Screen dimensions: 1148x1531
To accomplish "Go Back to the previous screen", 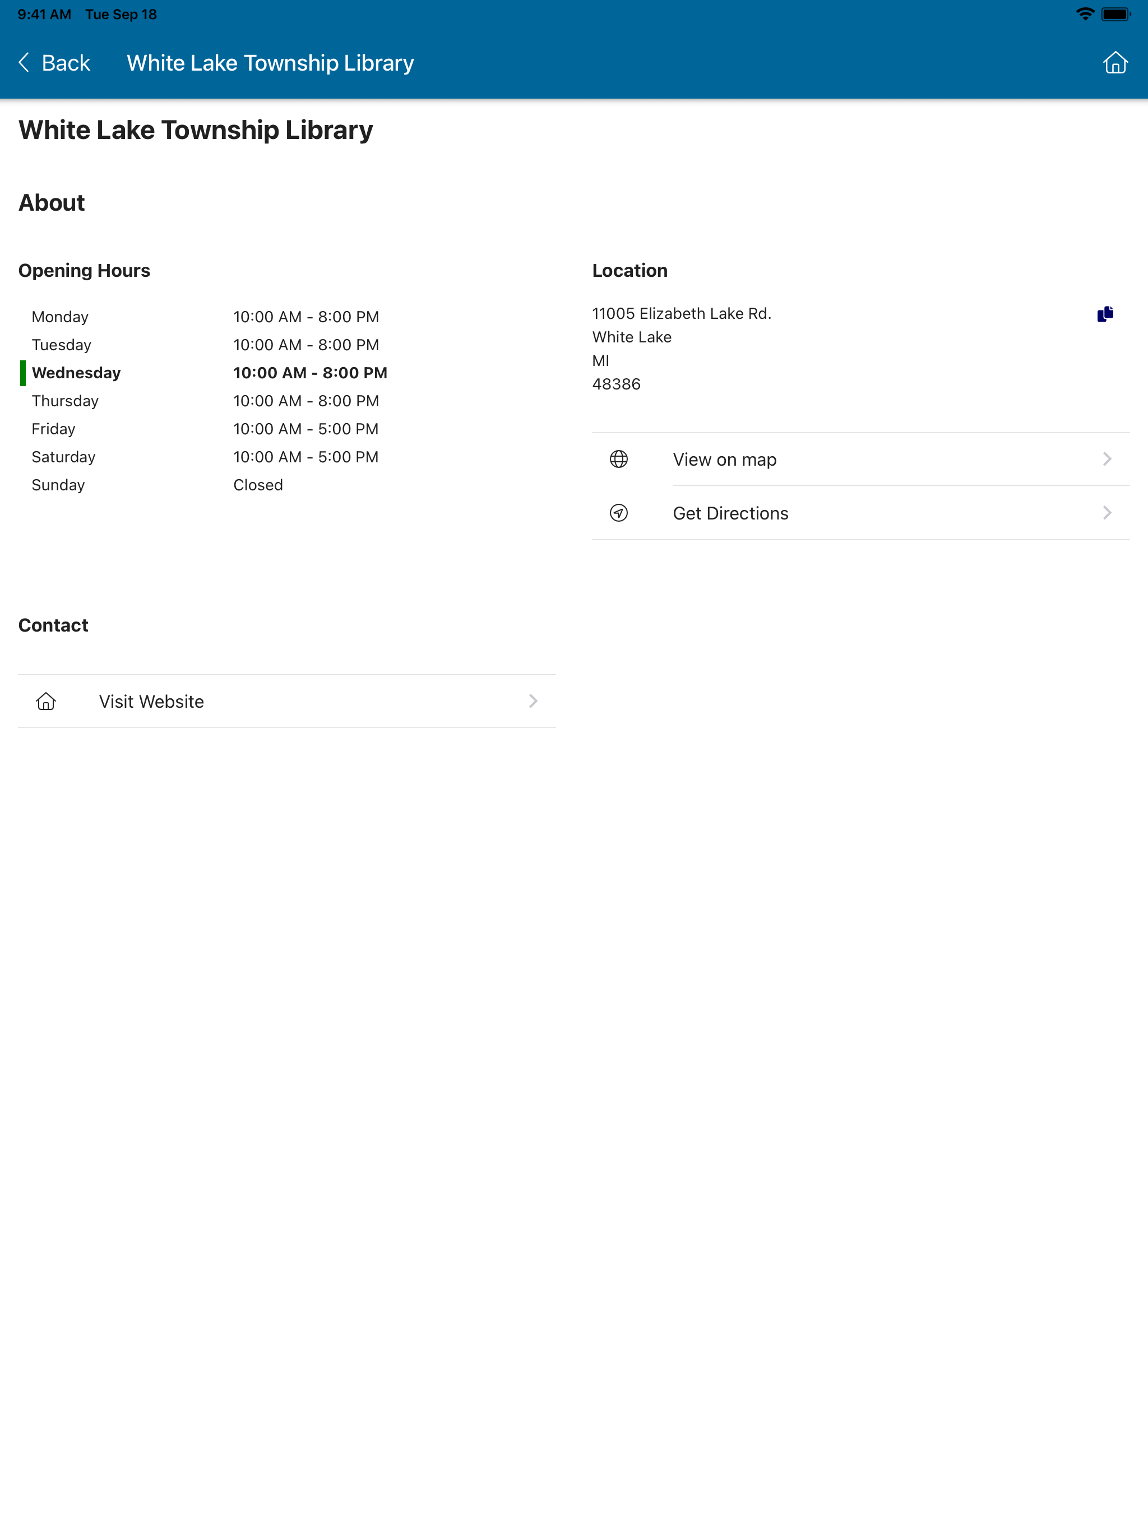I will coord(54,63).
